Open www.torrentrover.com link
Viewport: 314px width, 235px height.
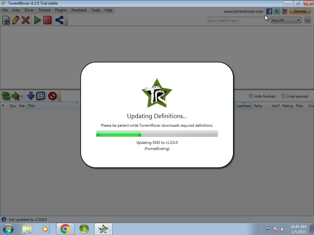click(243, 12)
